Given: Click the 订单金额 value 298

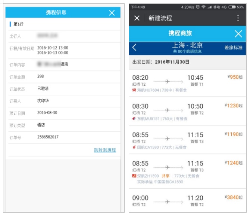Looking at the screenshot, I should (41, 76).
